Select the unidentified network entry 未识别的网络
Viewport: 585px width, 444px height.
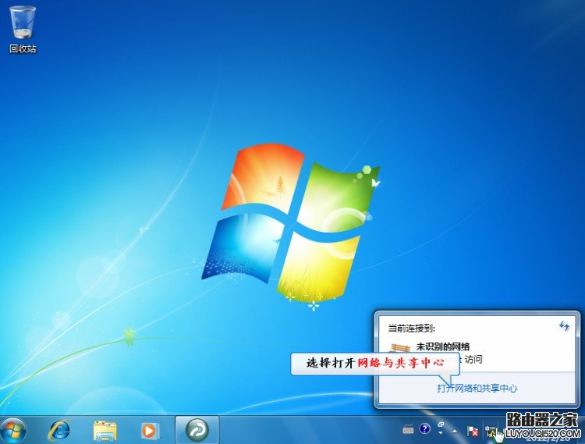[x=443, y=346]
